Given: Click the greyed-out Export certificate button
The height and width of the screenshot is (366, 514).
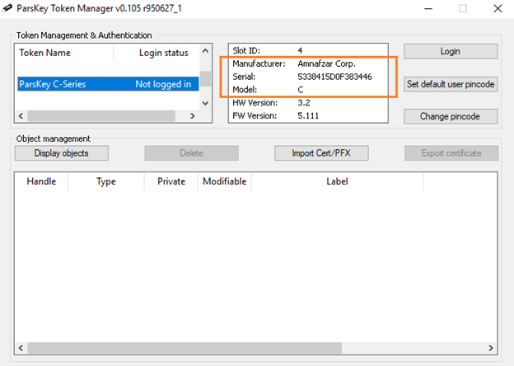Looking at the screenshot, I should (x=451, y=153).
